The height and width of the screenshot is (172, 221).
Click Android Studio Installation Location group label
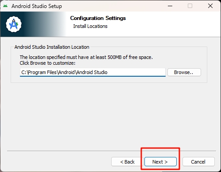click(x=52, y=47)
